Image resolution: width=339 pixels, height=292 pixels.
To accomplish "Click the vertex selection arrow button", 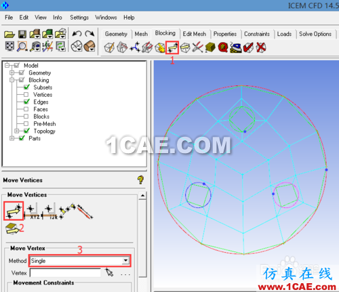I will (110, 272).
